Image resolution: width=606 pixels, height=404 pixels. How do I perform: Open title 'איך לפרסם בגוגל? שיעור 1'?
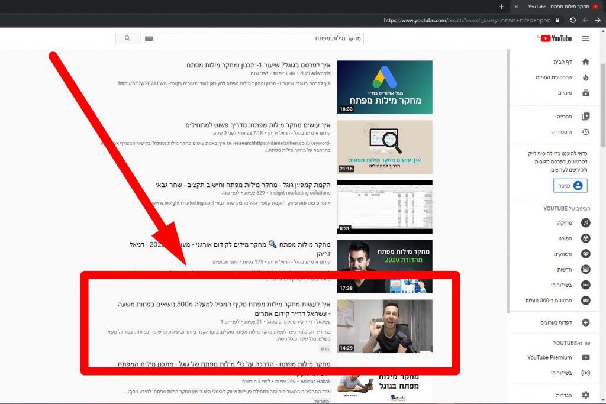[259, 65]
